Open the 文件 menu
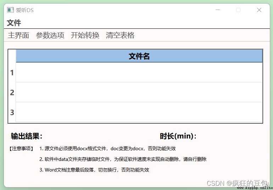273x190 pixels. pos(14,23)
